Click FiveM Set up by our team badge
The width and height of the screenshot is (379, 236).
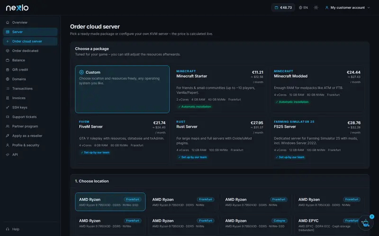[95, 152]
